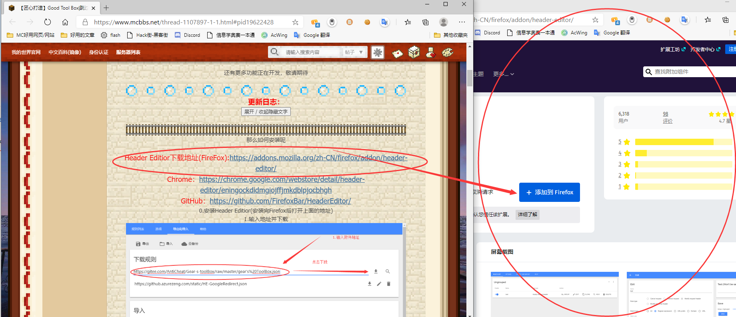
Task: Open the forum mail envelope icon
Action: 397,53
